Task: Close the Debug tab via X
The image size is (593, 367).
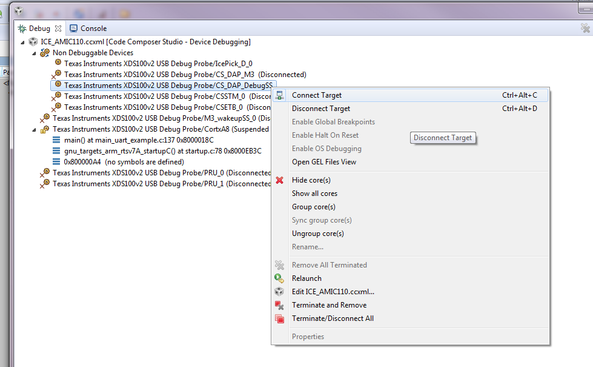Action: tap(58, 29)
